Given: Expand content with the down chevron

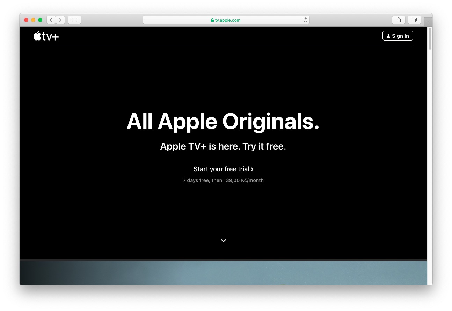Looking at the screenshot, I should click(224, 240).
